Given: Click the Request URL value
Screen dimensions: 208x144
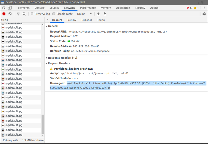Looking at the screenshot, I should click(118, 32).
